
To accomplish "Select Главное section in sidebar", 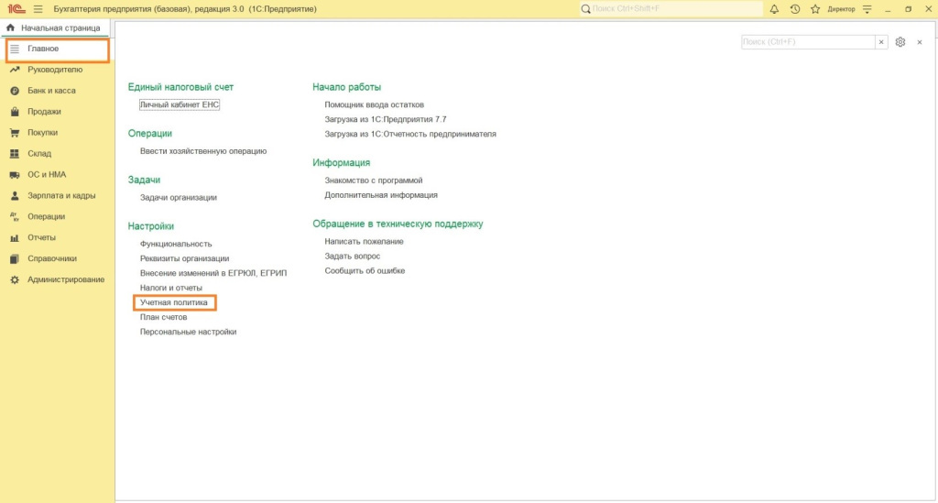I will (57, 50).
